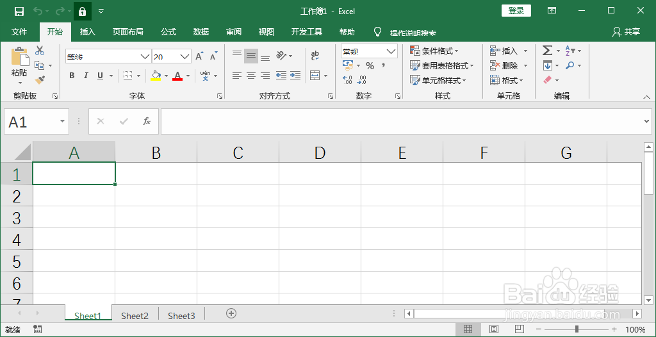Apply red font color A
The image size is (656, 337).
[x=177, y=76]
